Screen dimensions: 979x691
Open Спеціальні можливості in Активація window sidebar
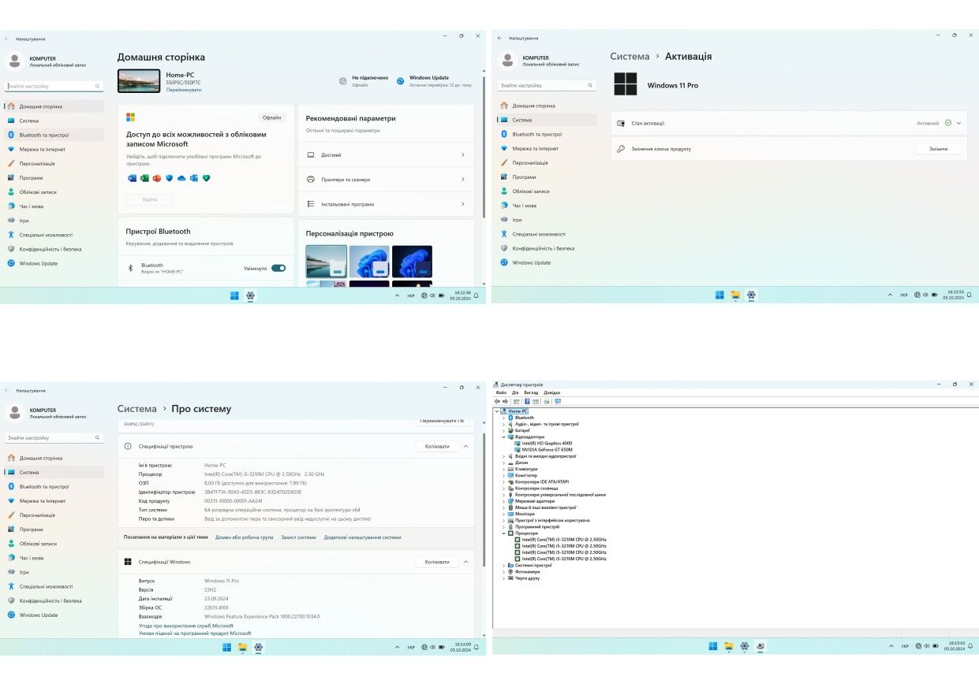pyautogui.click(x=547, y=233)
